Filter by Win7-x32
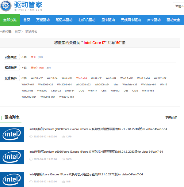Screen dimensions: 184x187 pos(67,78)
